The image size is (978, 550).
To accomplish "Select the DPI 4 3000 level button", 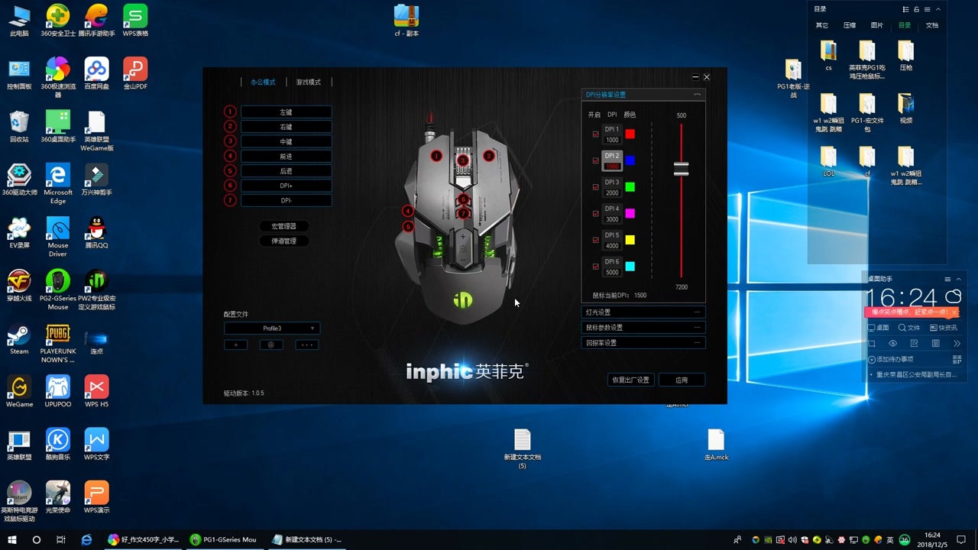I will coord(612,214).
